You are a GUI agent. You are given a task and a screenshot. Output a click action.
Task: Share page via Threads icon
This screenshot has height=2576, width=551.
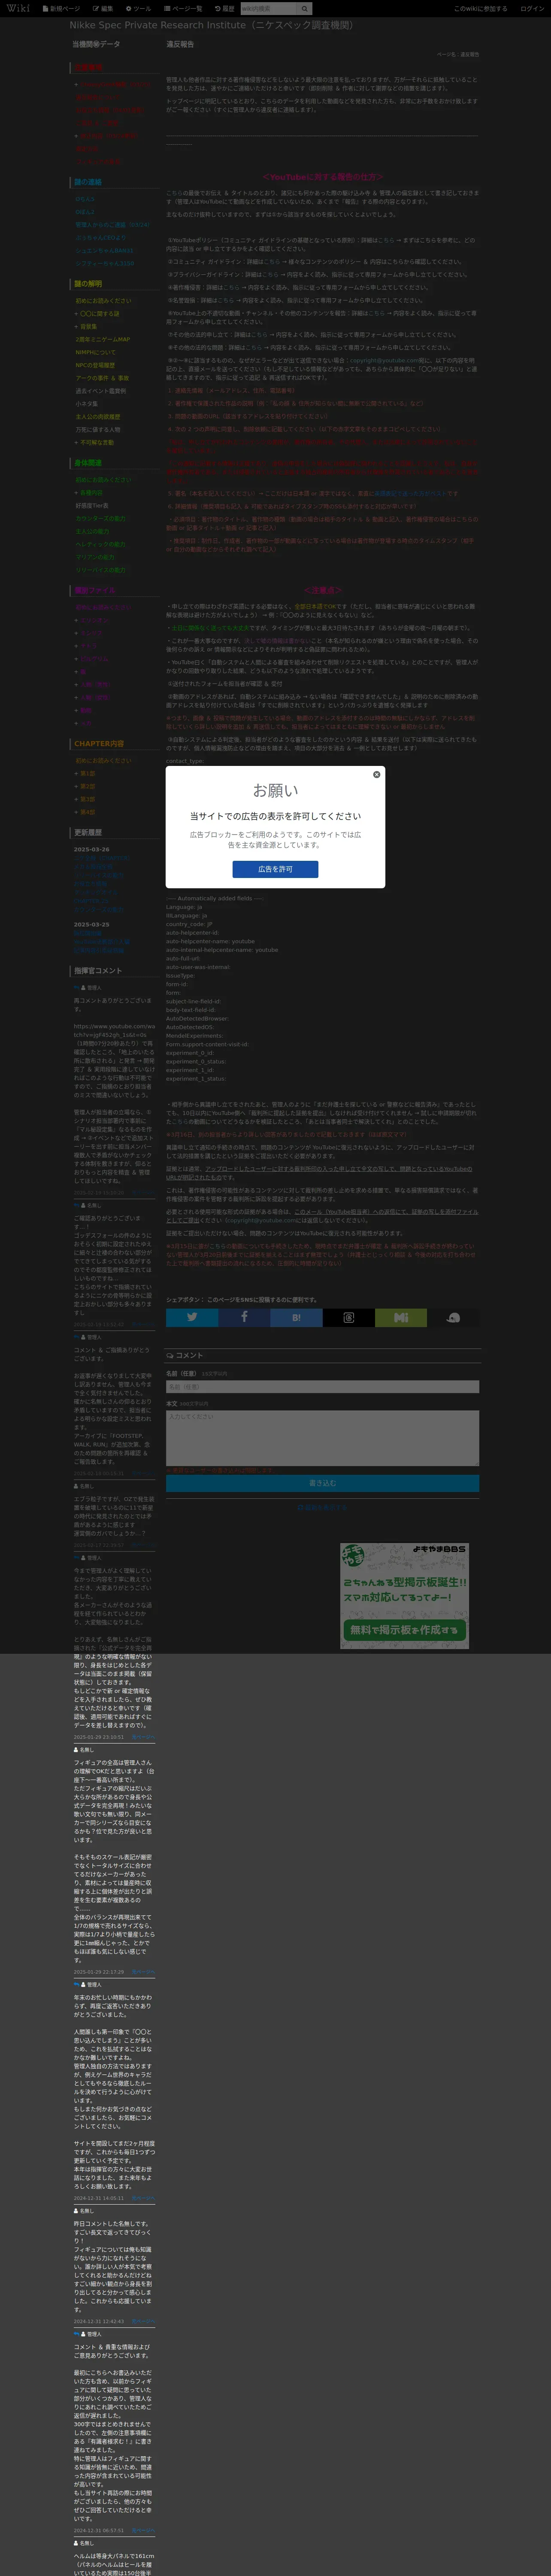[x=348, y=1317]
